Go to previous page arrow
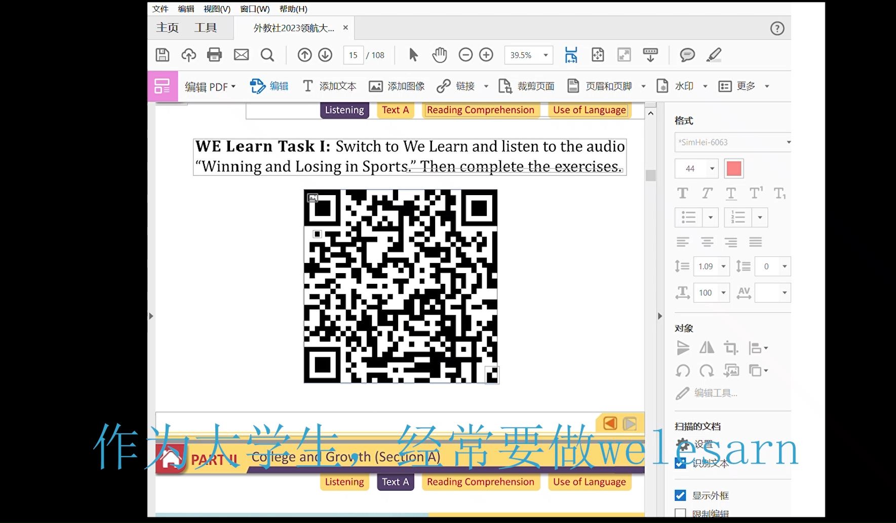 tap(304, 55)
